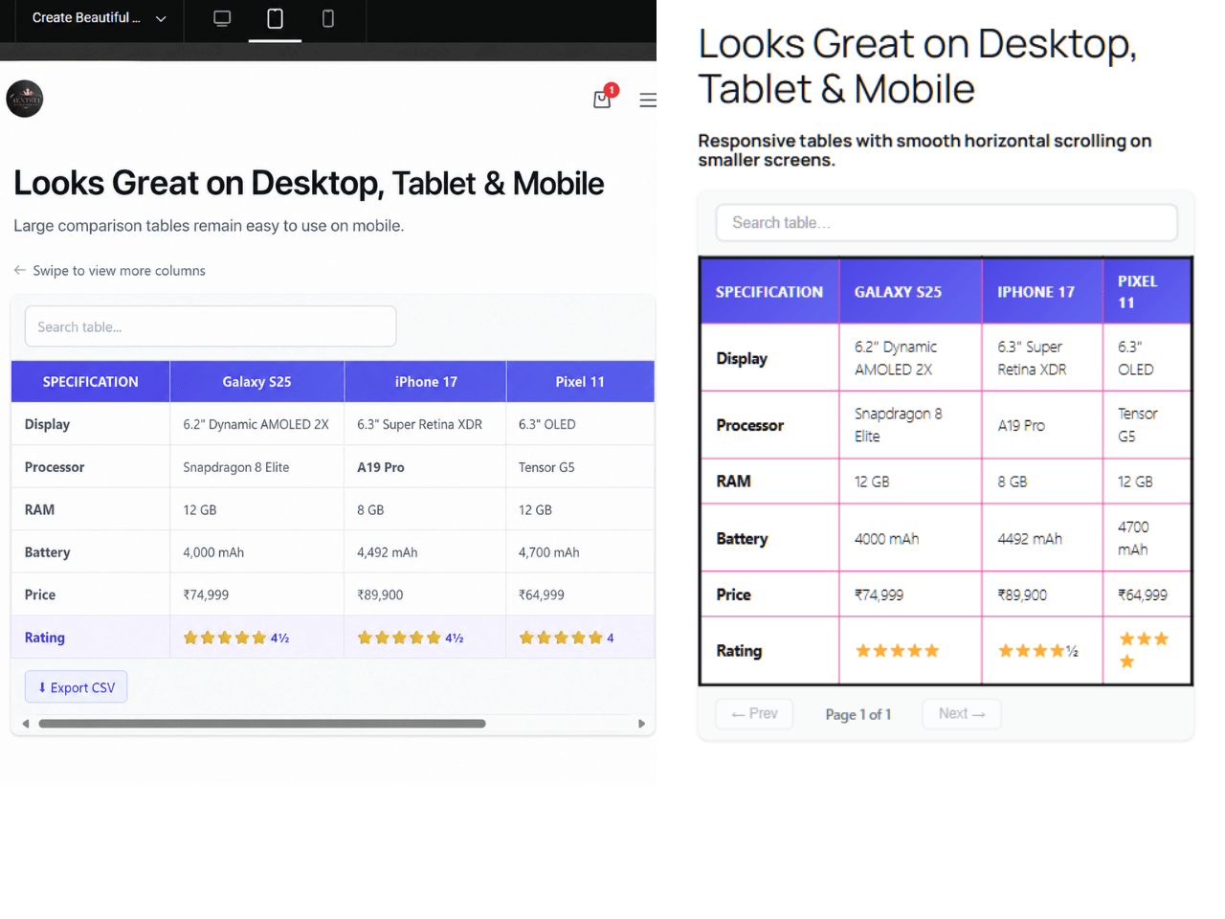Image resolution: width=1225 pixels, height=919 pixels.
Task: Click the uppercase IPHONE 17 header
Action: coord(1042,292)
